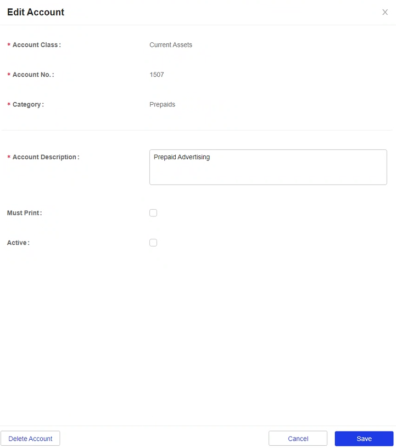
Task: Click the Must Print label
Action: coord(24,213)
